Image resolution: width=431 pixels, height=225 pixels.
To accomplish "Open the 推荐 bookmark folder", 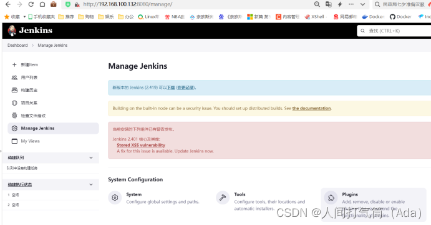I will pos(66,17).
